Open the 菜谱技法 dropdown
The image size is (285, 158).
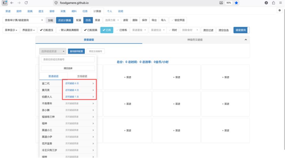pos(158,30)
